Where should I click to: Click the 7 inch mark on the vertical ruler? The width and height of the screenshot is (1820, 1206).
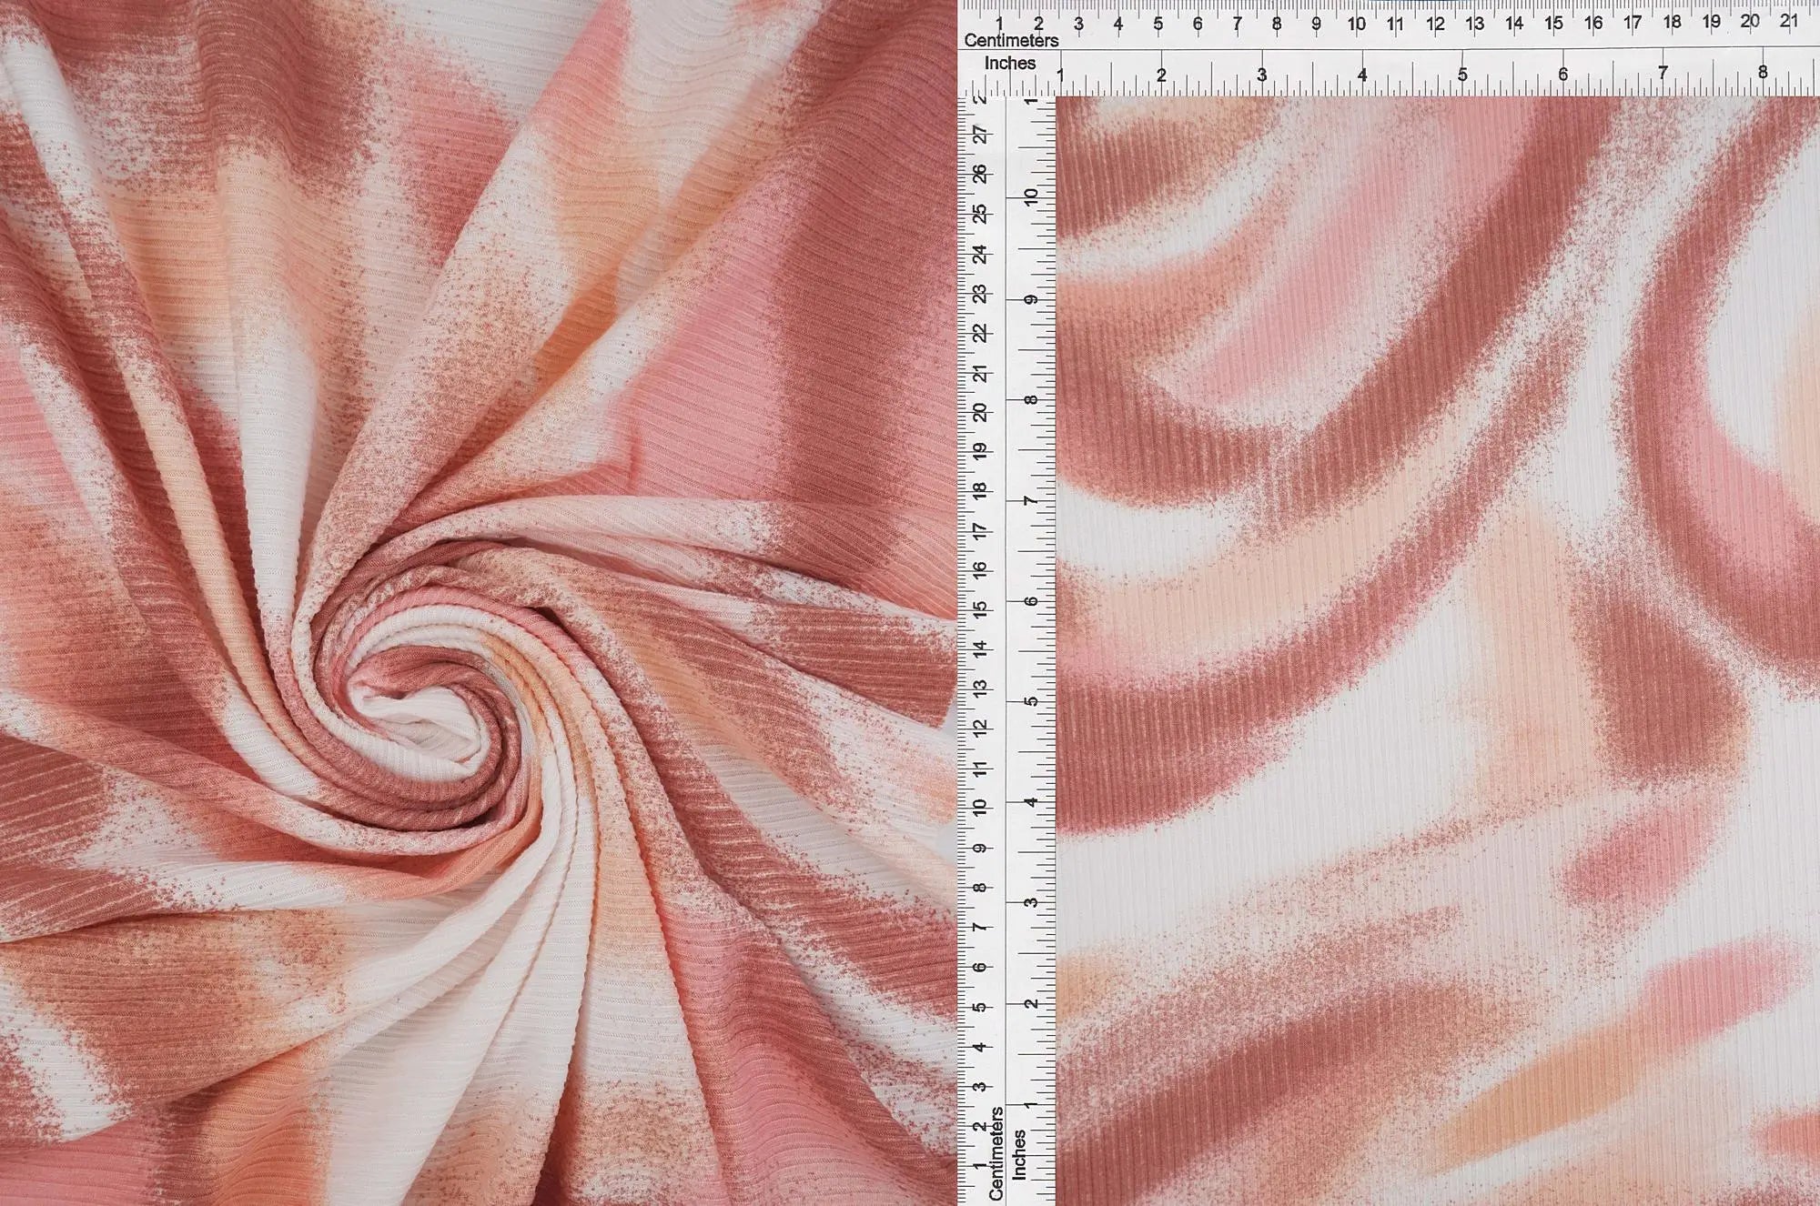coord(1030,501)
